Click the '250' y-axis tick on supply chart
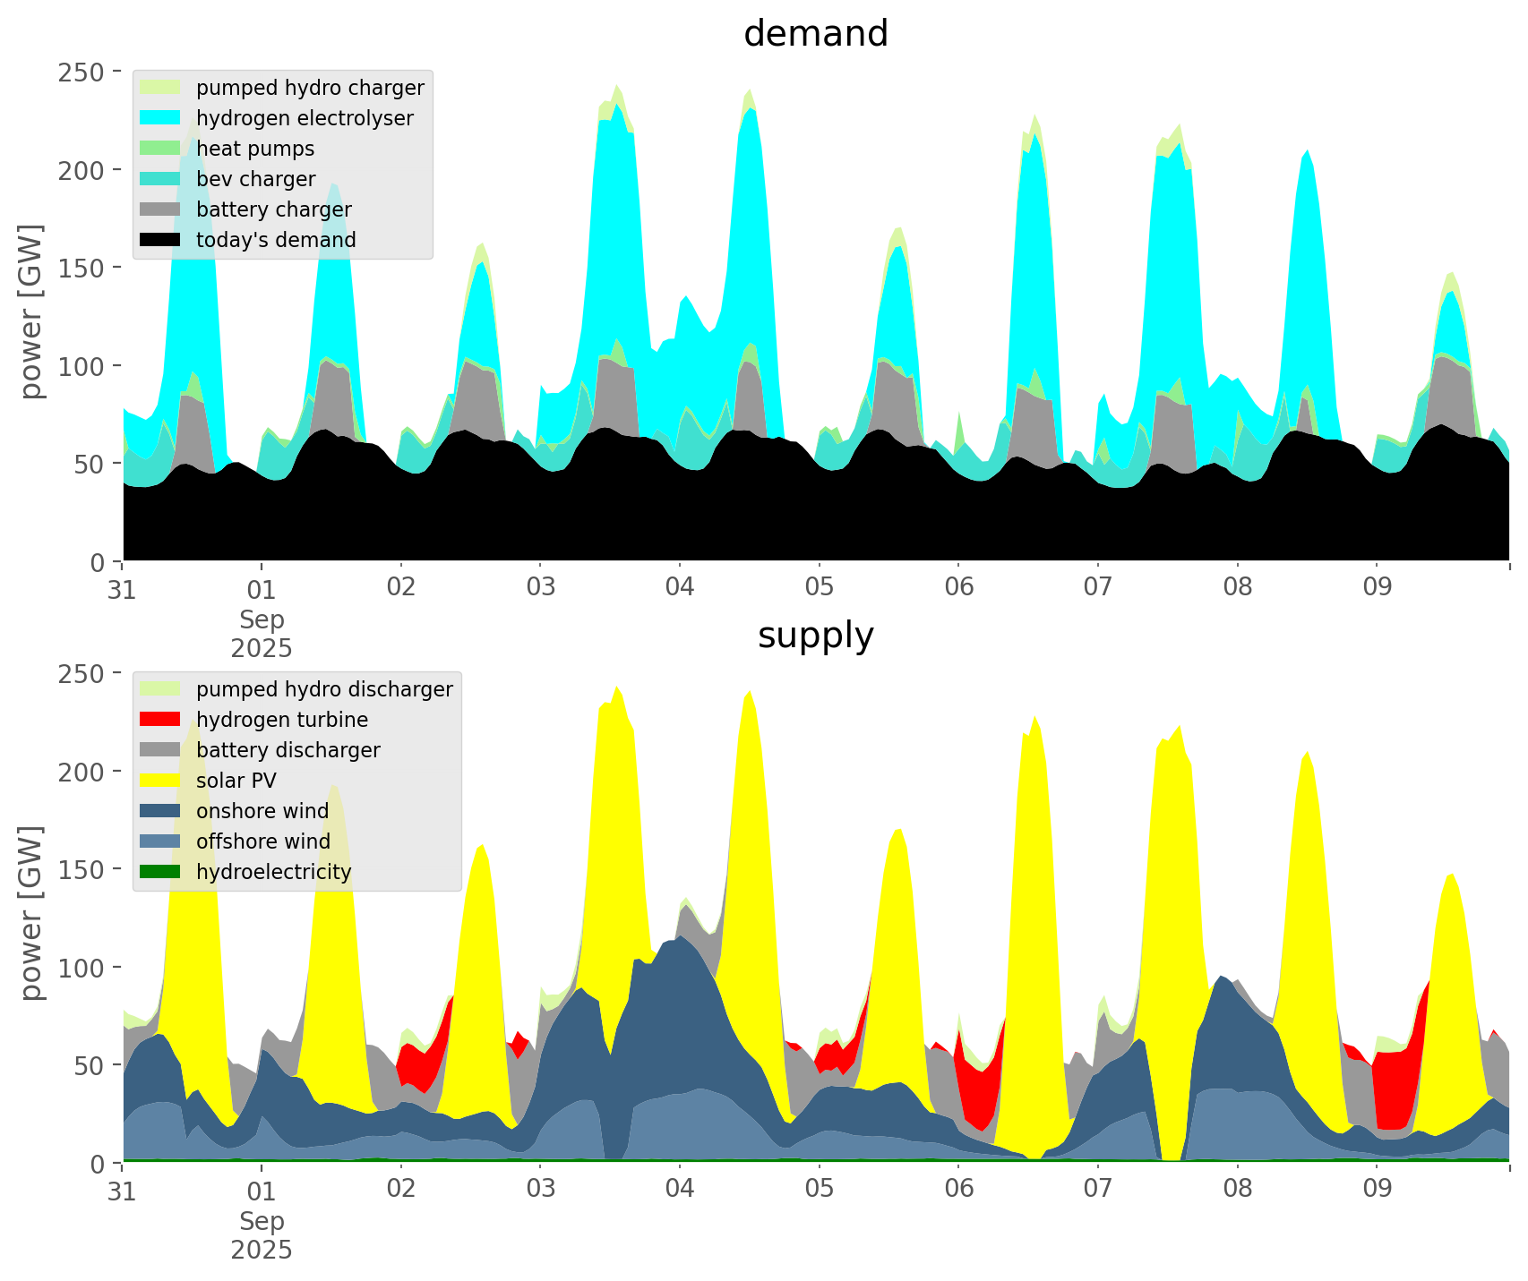The image size is (1528, 1281). coord(82,673)
